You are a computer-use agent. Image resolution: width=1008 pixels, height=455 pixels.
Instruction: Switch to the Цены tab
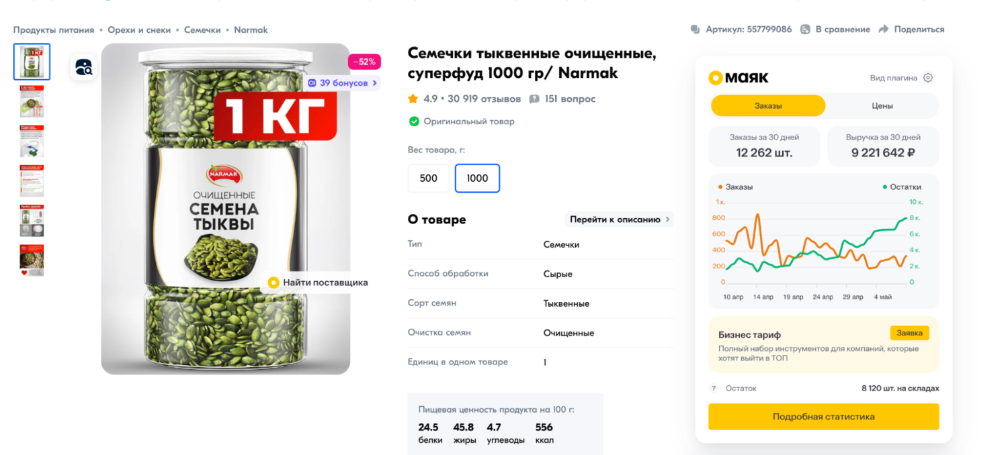(x=882, y=106)
